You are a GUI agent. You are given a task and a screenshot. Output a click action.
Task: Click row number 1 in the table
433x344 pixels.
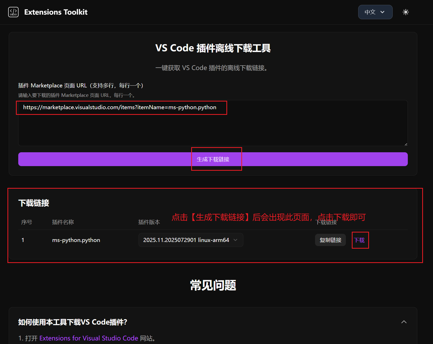pyautogui.click(x=23, y=240)
